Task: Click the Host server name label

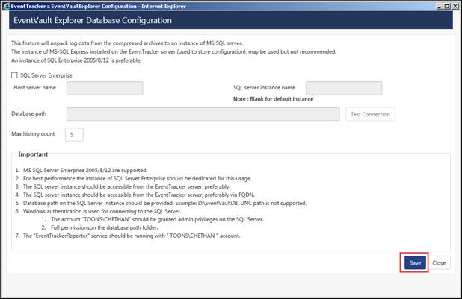Action: point(35,88)
